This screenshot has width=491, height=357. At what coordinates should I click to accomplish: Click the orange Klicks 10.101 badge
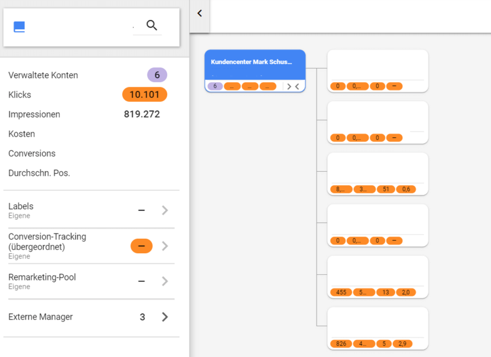pyautogui.click(x=144, y=95)
